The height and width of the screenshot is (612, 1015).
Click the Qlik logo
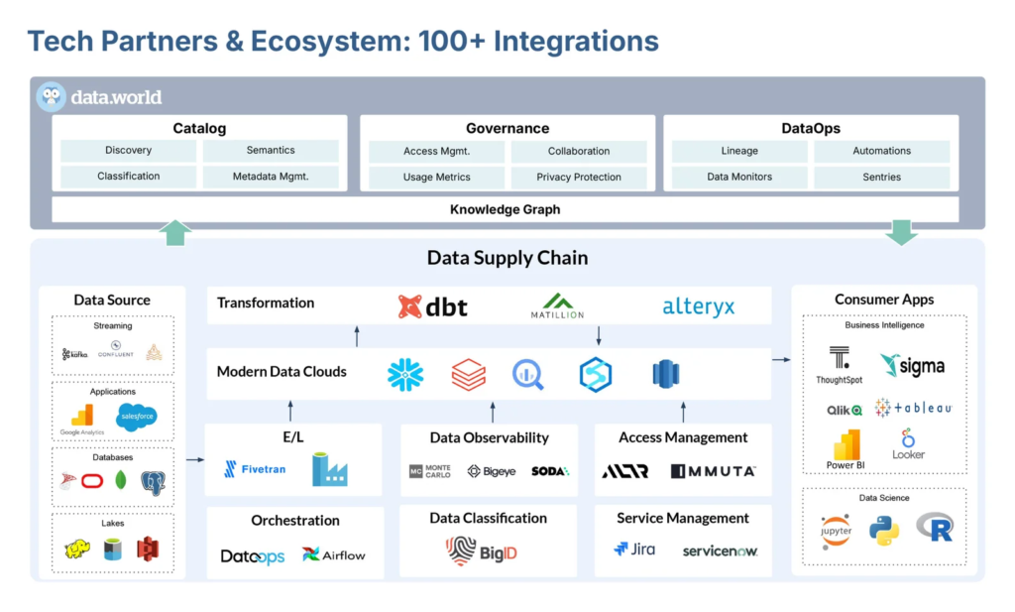[845, 410]
